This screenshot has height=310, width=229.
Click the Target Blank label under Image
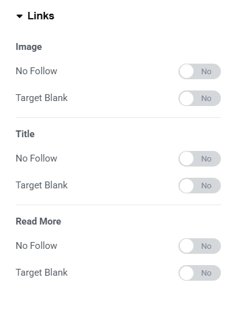click(x=42, y=98)
